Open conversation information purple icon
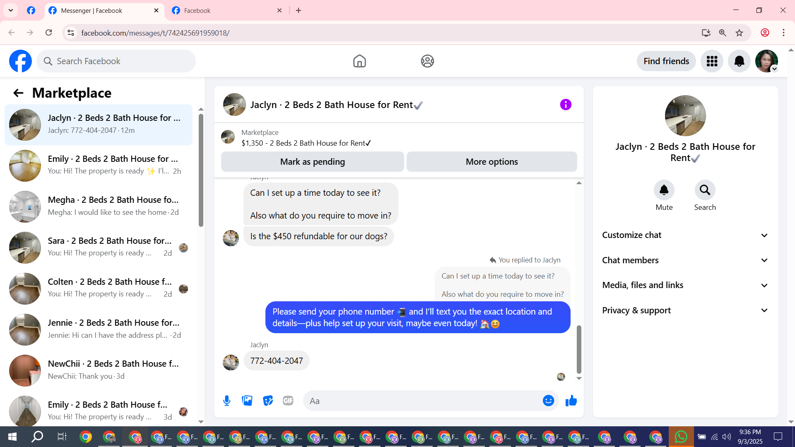 [566, 105]
